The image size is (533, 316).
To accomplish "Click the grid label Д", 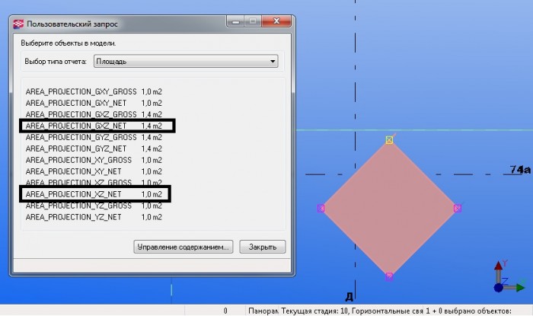I will point(349,297).
